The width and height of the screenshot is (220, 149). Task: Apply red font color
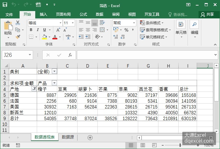pyautogui.click(x=55, y=37)
